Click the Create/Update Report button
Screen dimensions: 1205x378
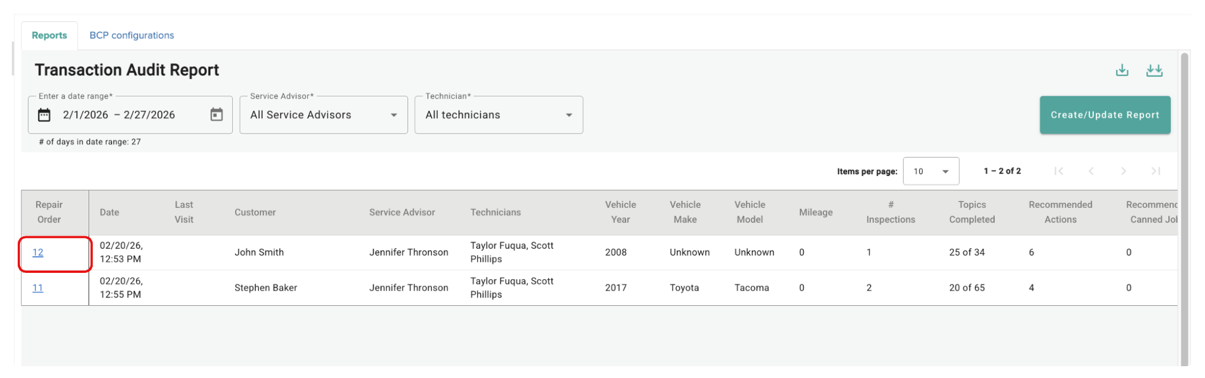(x=1105, y=115)
